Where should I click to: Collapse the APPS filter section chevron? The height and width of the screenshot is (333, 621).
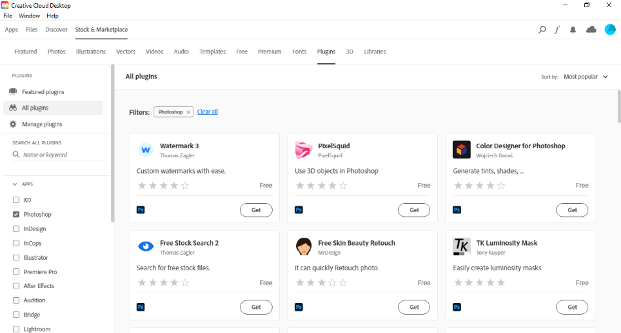pyautogui.click(x=15, y=184)
